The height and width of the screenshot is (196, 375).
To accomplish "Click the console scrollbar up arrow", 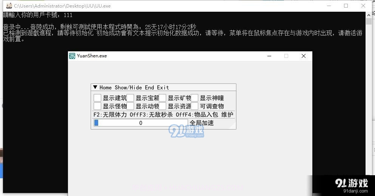I will [x=369, y=15].
